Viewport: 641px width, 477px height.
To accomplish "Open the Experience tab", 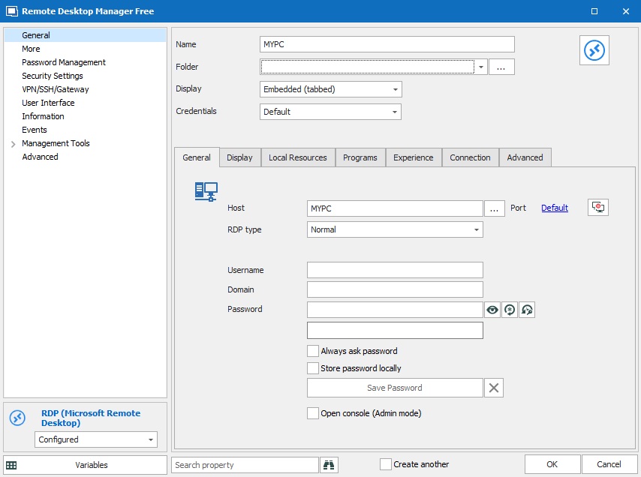I will pos(414,157).
